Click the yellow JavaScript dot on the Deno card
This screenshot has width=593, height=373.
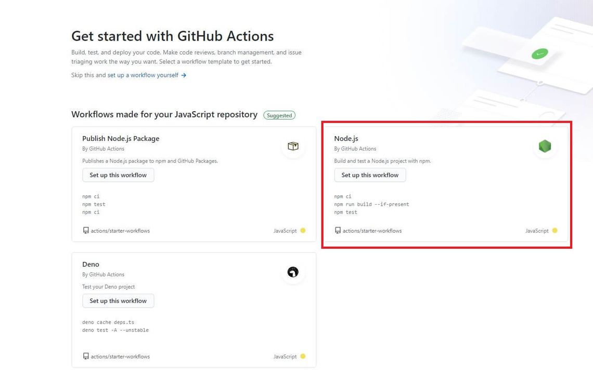tap(303, 356)
